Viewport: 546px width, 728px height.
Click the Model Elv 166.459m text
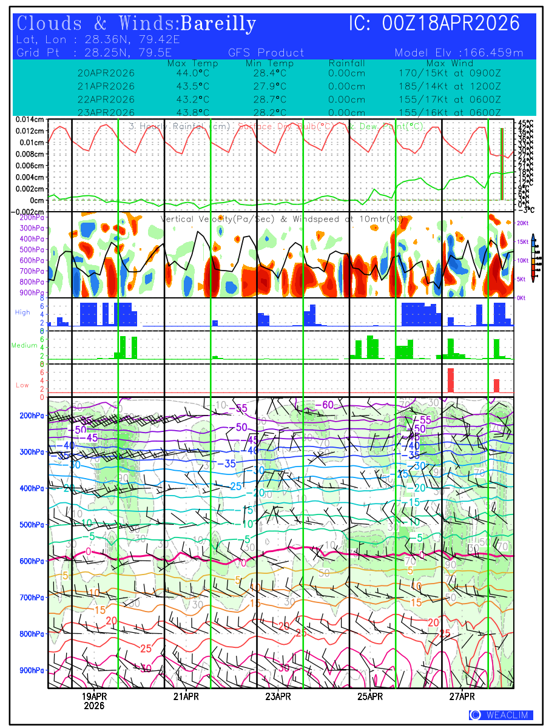pos(459,53)
